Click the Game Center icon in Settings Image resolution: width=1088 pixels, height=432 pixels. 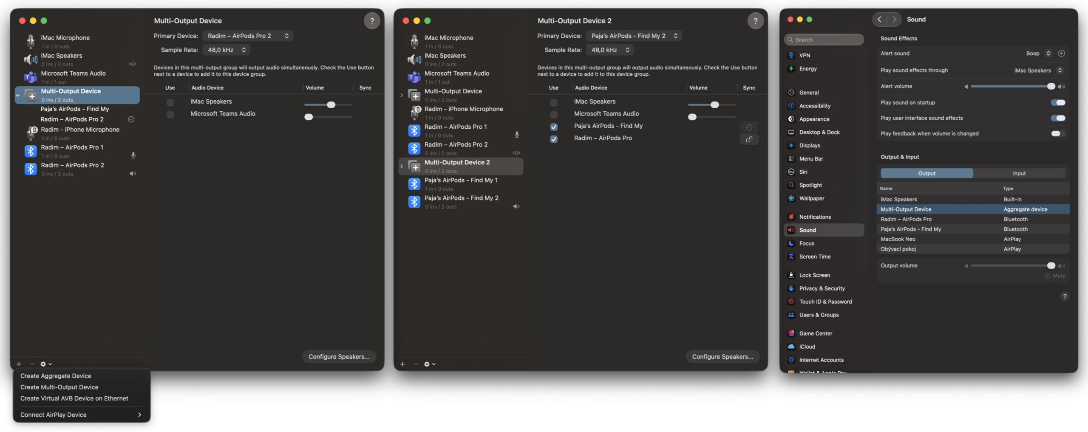[791, 333]
